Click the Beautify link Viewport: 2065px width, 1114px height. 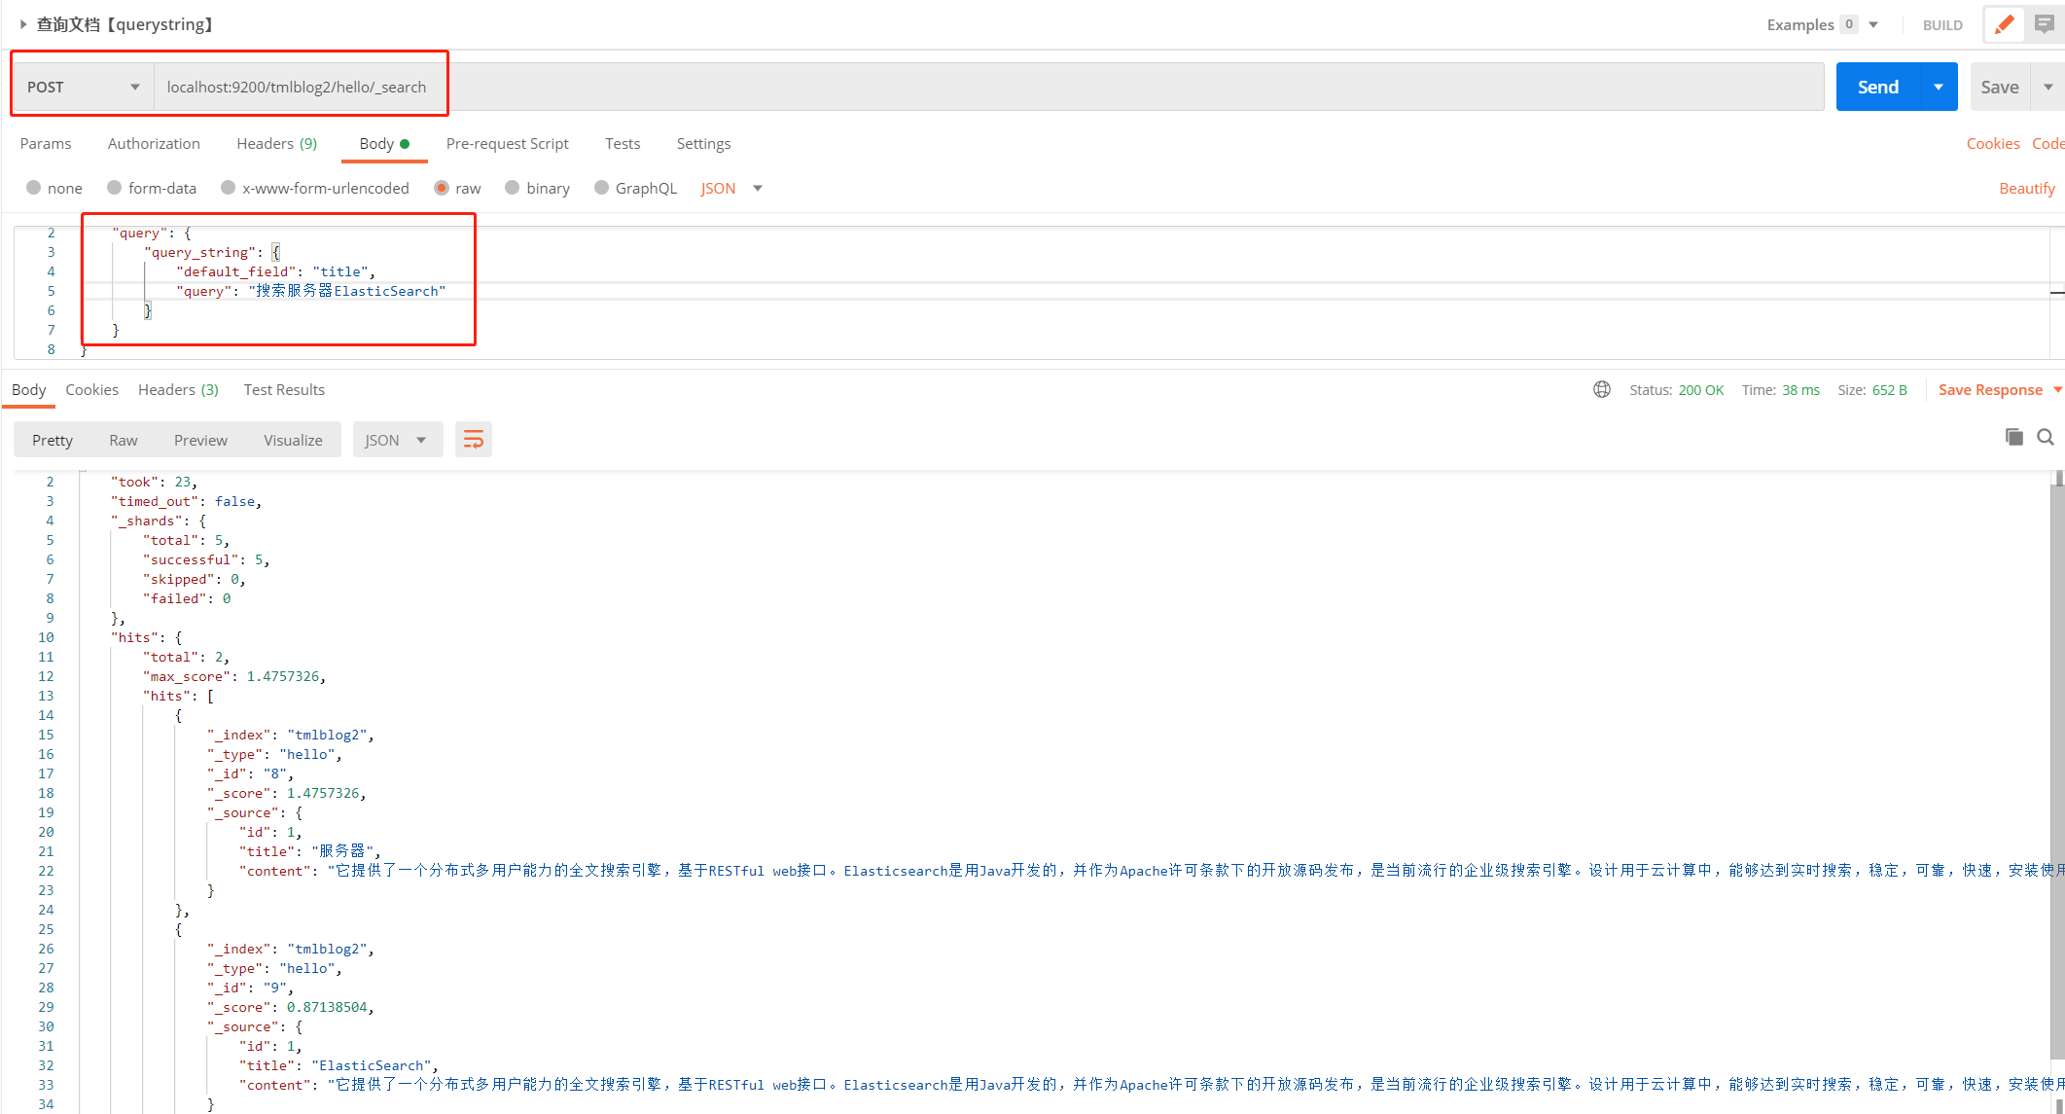(2027, 188)
